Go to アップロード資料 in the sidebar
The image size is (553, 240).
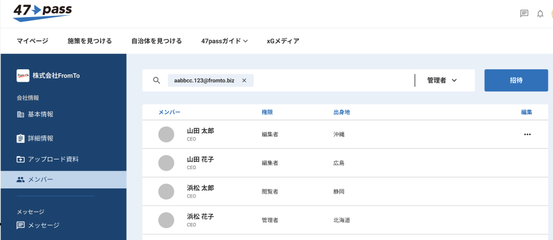pyautogui.click(x=52, y=159)
